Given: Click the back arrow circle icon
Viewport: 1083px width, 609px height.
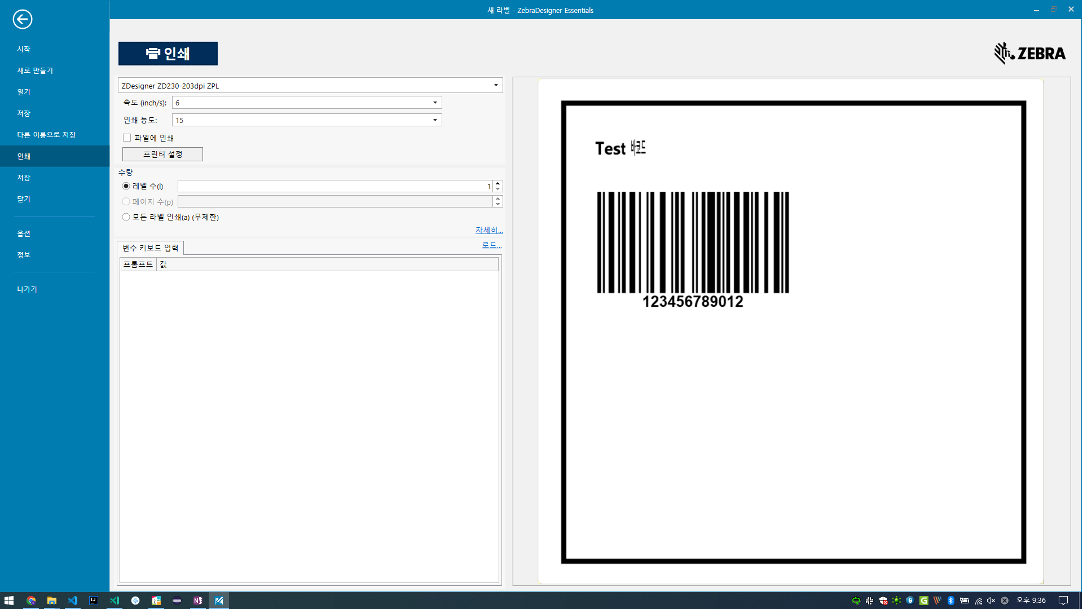Looking at the screenshot, I should click(23, 19).
